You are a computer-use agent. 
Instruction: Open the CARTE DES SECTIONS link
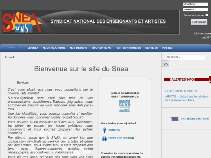[195, 119]
